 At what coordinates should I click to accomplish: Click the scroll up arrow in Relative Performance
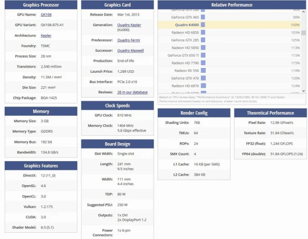303,12
